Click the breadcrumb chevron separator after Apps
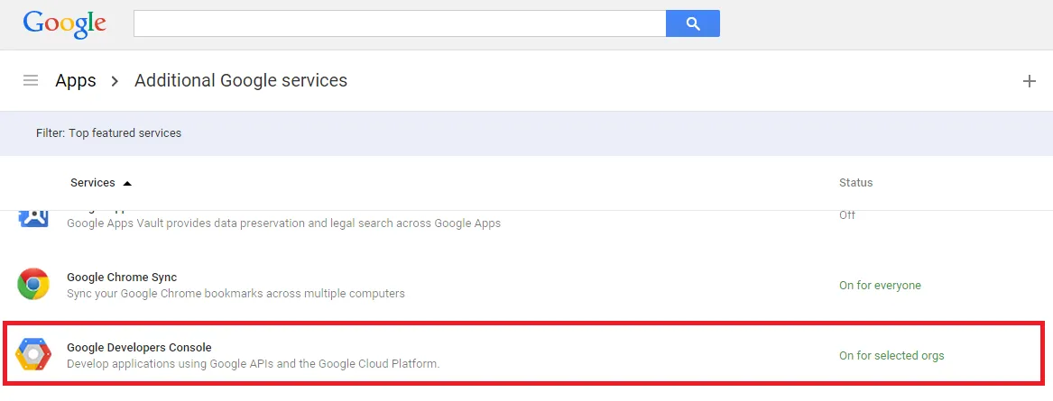The image size is (1053, 401). coord(115,81)
